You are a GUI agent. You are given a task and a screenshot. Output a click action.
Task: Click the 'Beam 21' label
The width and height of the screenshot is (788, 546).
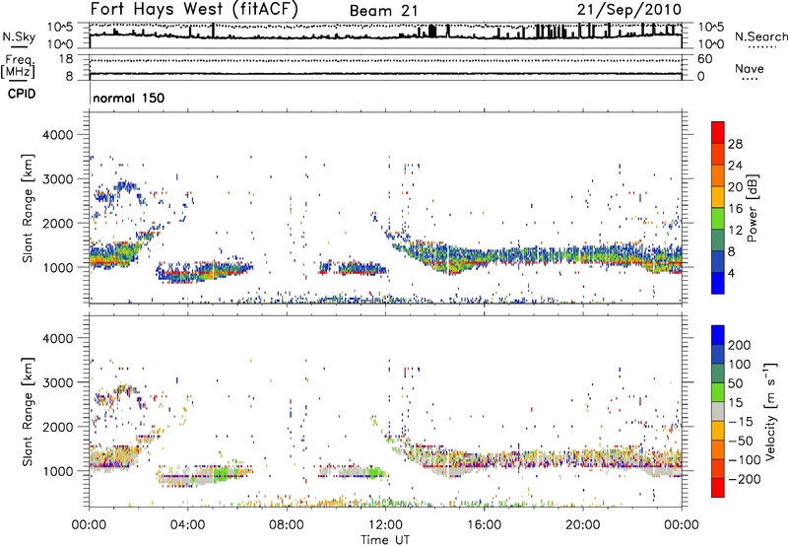[383, 11]
